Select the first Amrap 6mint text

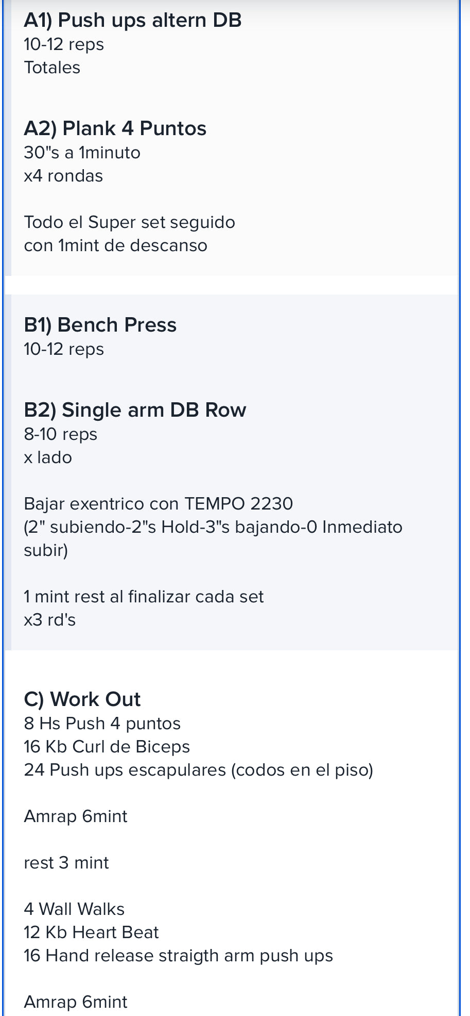[x=76, y=816]
